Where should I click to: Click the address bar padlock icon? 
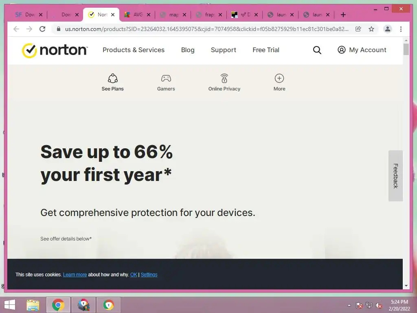pos(59,29)
